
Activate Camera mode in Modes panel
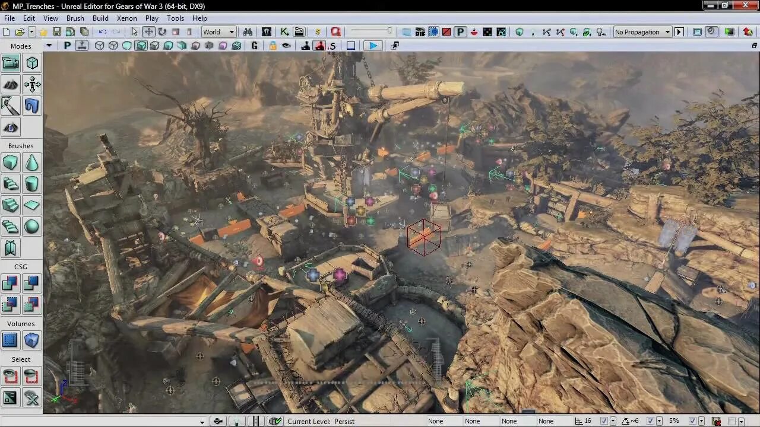(10, 63)
